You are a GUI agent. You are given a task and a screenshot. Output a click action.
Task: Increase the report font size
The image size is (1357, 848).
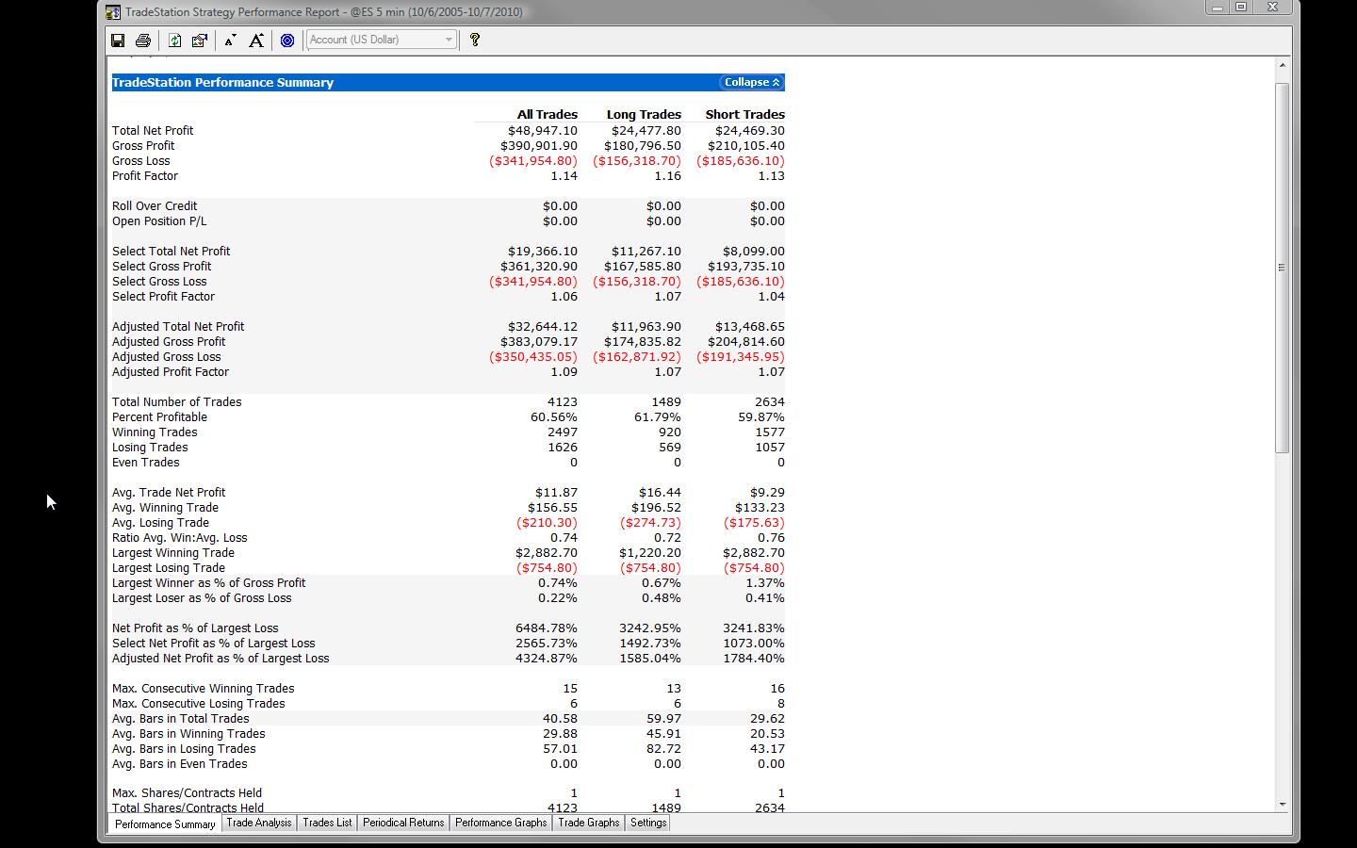pyautogui.click(x=255, y=40)
